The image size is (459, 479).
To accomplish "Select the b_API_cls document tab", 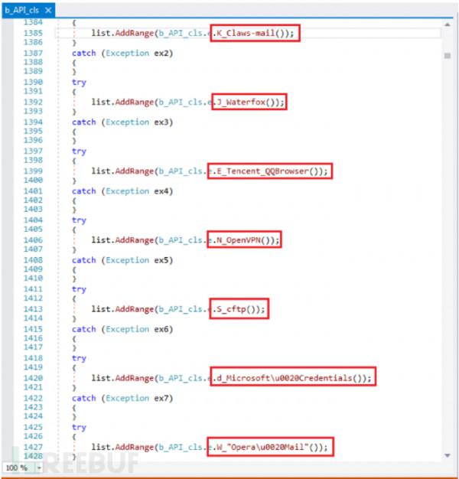I will (23, 10).
